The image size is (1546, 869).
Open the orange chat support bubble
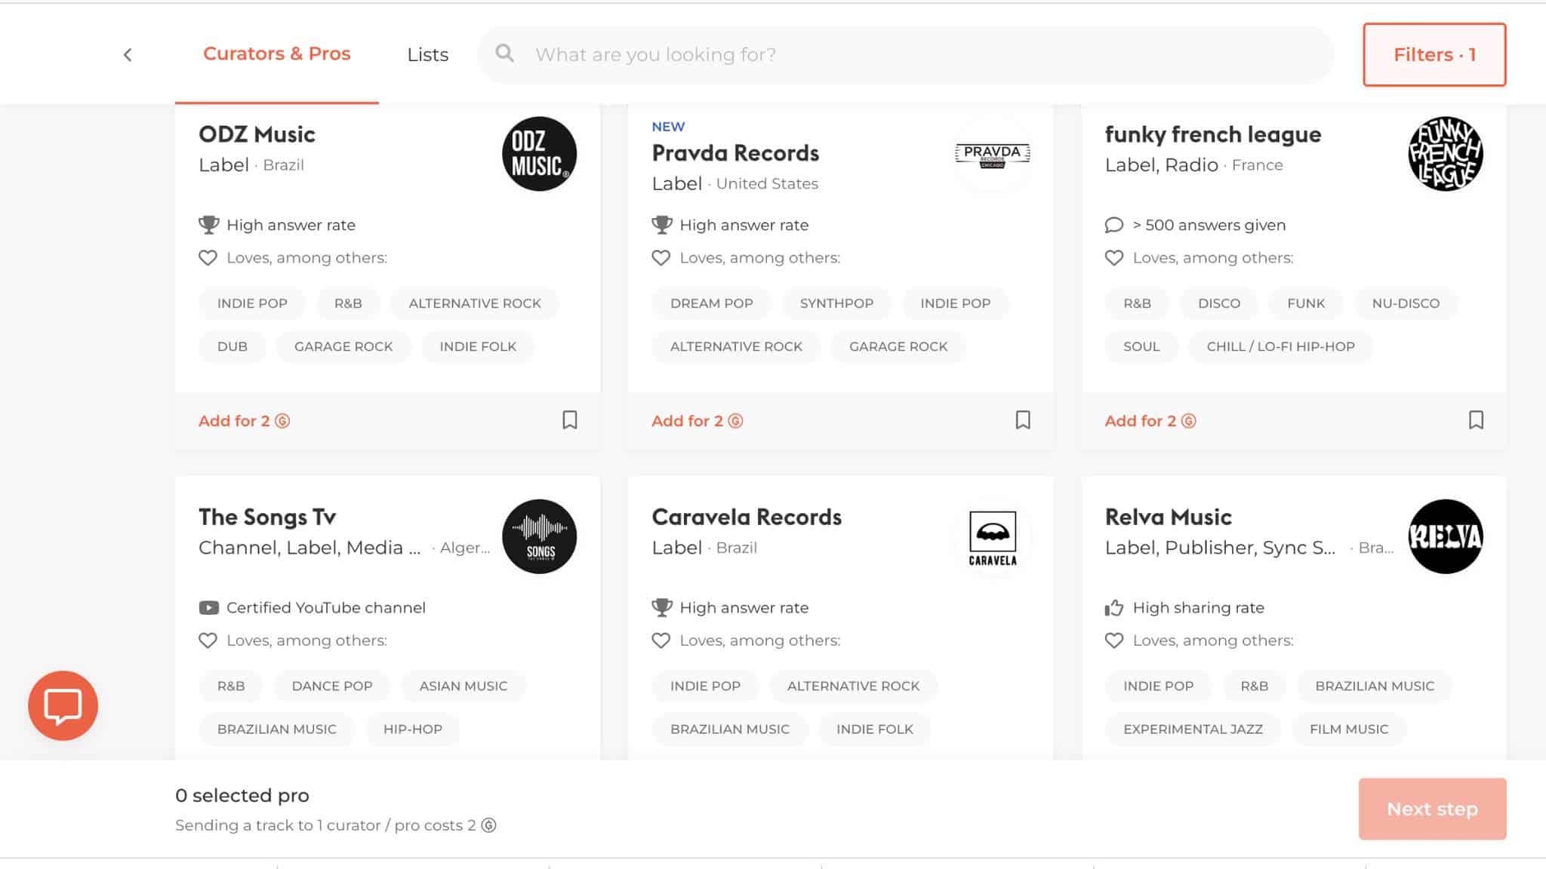coord(63,705)
